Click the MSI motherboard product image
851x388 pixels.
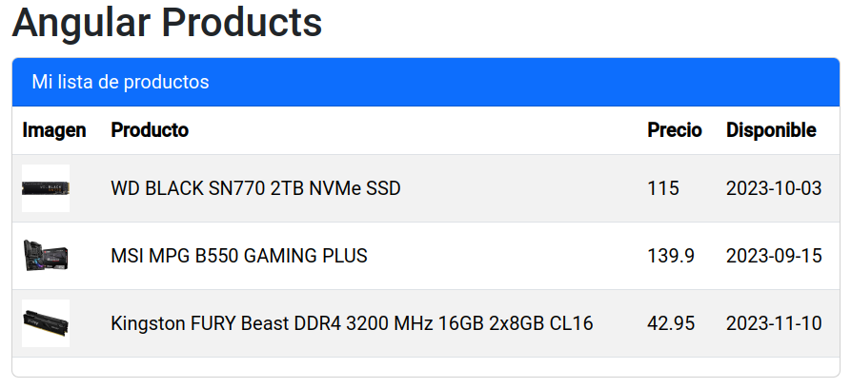click(46, 256)
